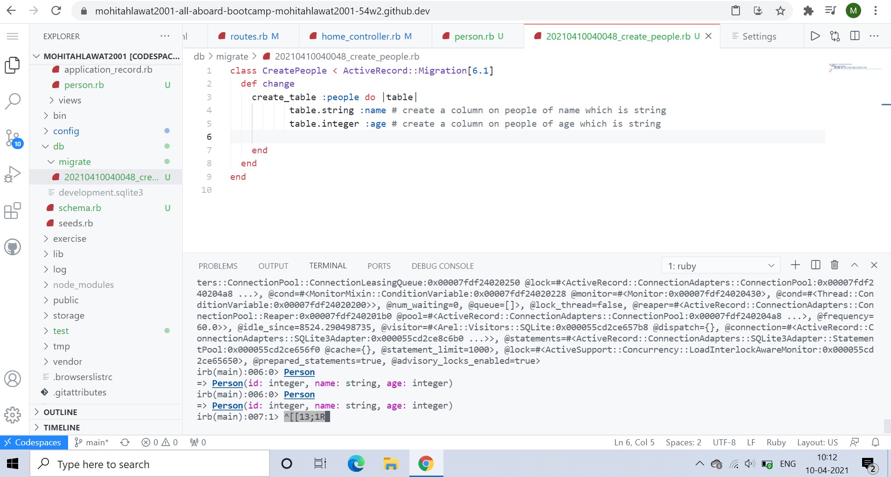Open the Source Control view
Screen dimensions: 891x477
click(13, 138)
